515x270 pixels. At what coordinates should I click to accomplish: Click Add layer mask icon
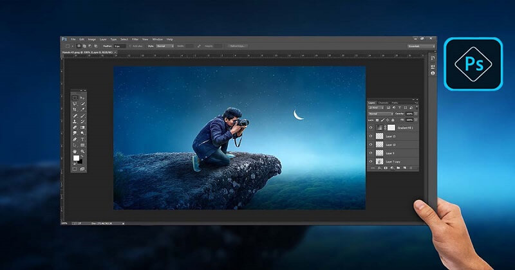pos(386,168)
